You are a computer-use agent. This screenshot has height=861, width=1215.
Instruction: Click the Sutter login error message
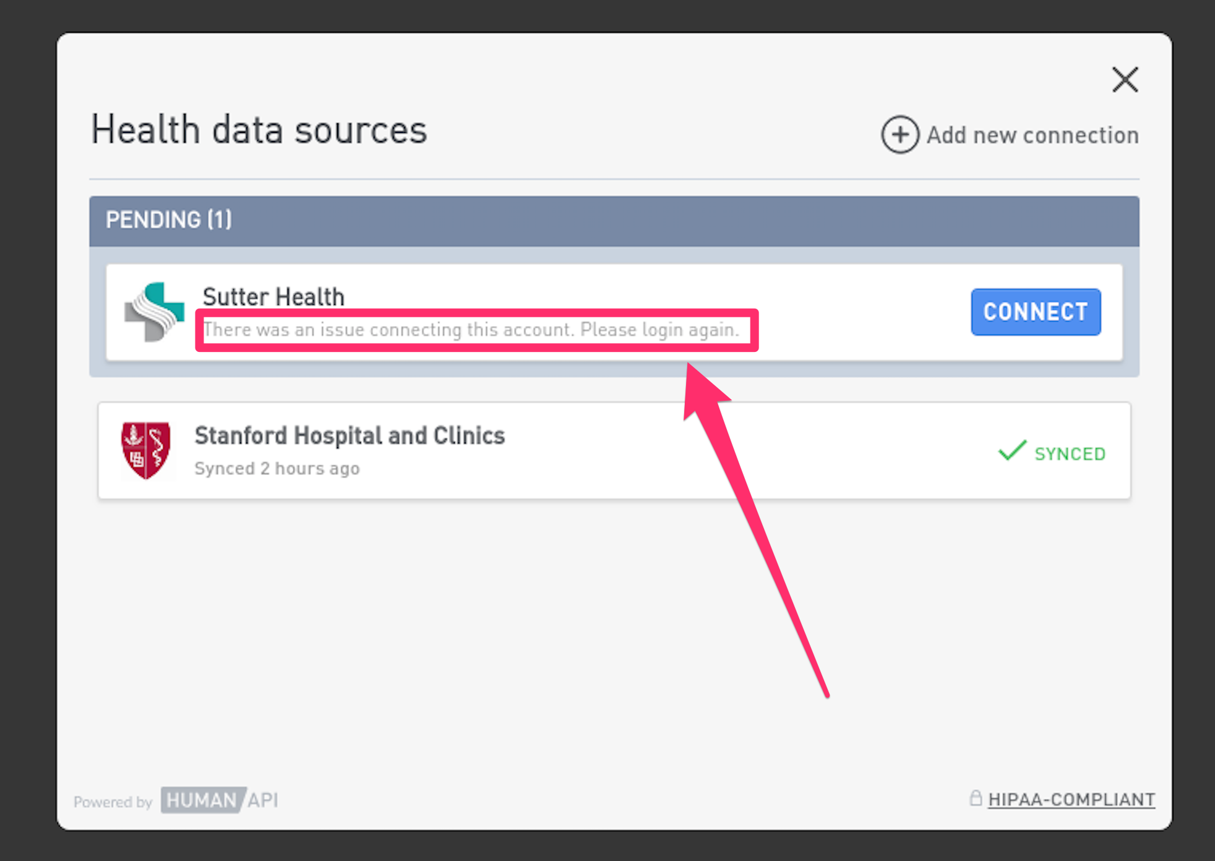coord(471,330)
